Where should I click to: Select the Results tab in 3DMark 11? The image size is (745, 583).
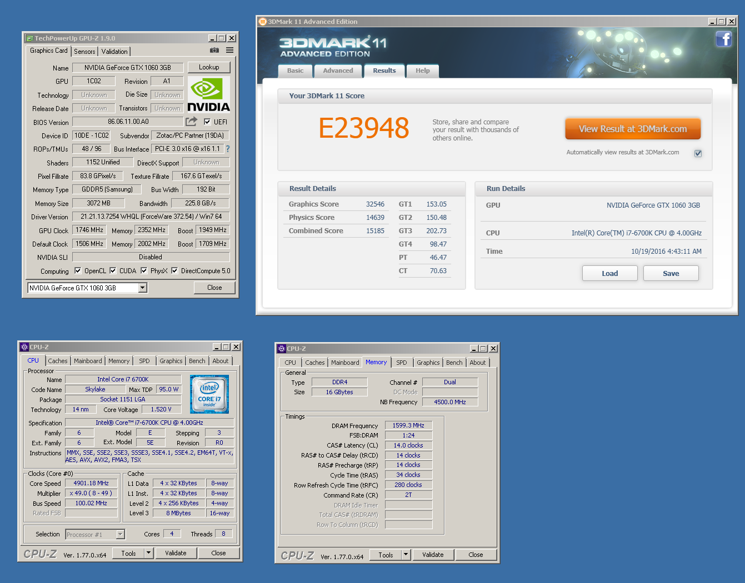click(x=384, y=71)
